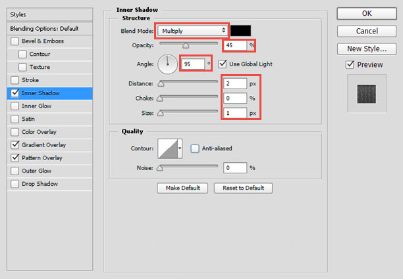This screenshot has height=279, width=403.
Task: Click the Angle dial control
Action: click(167, 64)
